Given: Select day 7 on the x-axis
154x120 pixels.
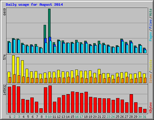Looking at the screenshot, I should click(x=37, y=117).
